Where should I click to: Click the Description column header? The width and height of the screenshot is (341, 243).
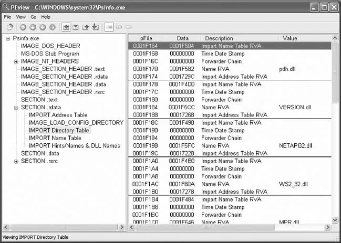pos(219,38)
